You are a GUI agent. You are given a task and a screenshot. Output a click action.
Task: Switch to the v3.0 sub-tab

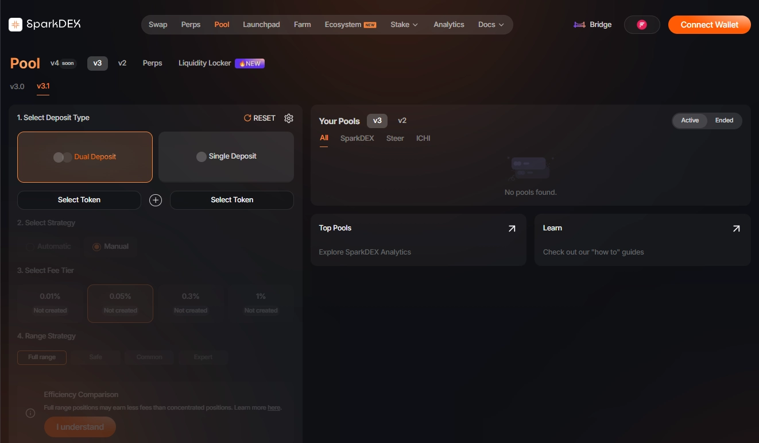[17, 86]
